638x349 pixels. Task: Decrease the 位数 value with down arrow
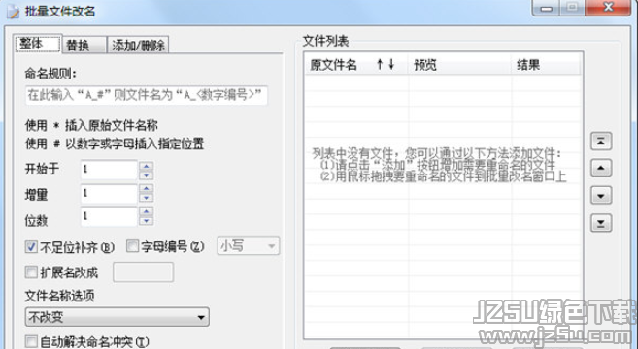coord(146,221)
